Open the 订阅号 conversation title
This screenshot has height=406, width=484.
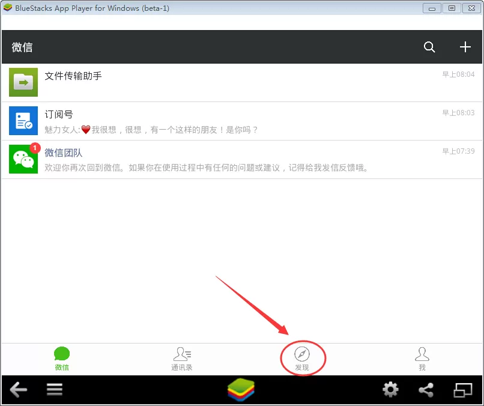(x=59, y=115)
